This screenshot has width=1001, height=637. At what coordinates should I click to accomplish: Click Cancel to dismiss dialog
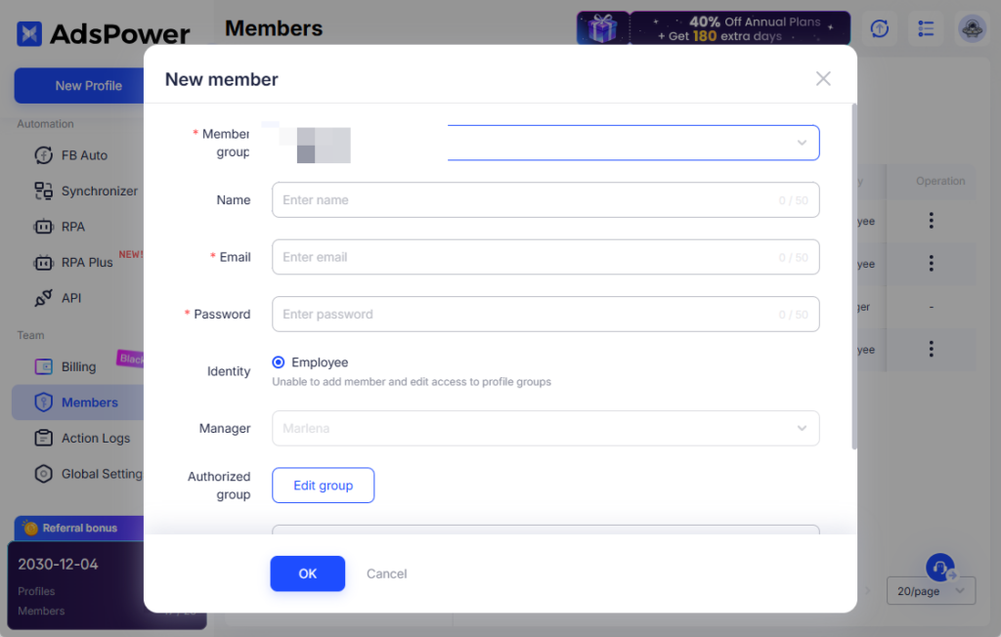click(x=386, y=573)
